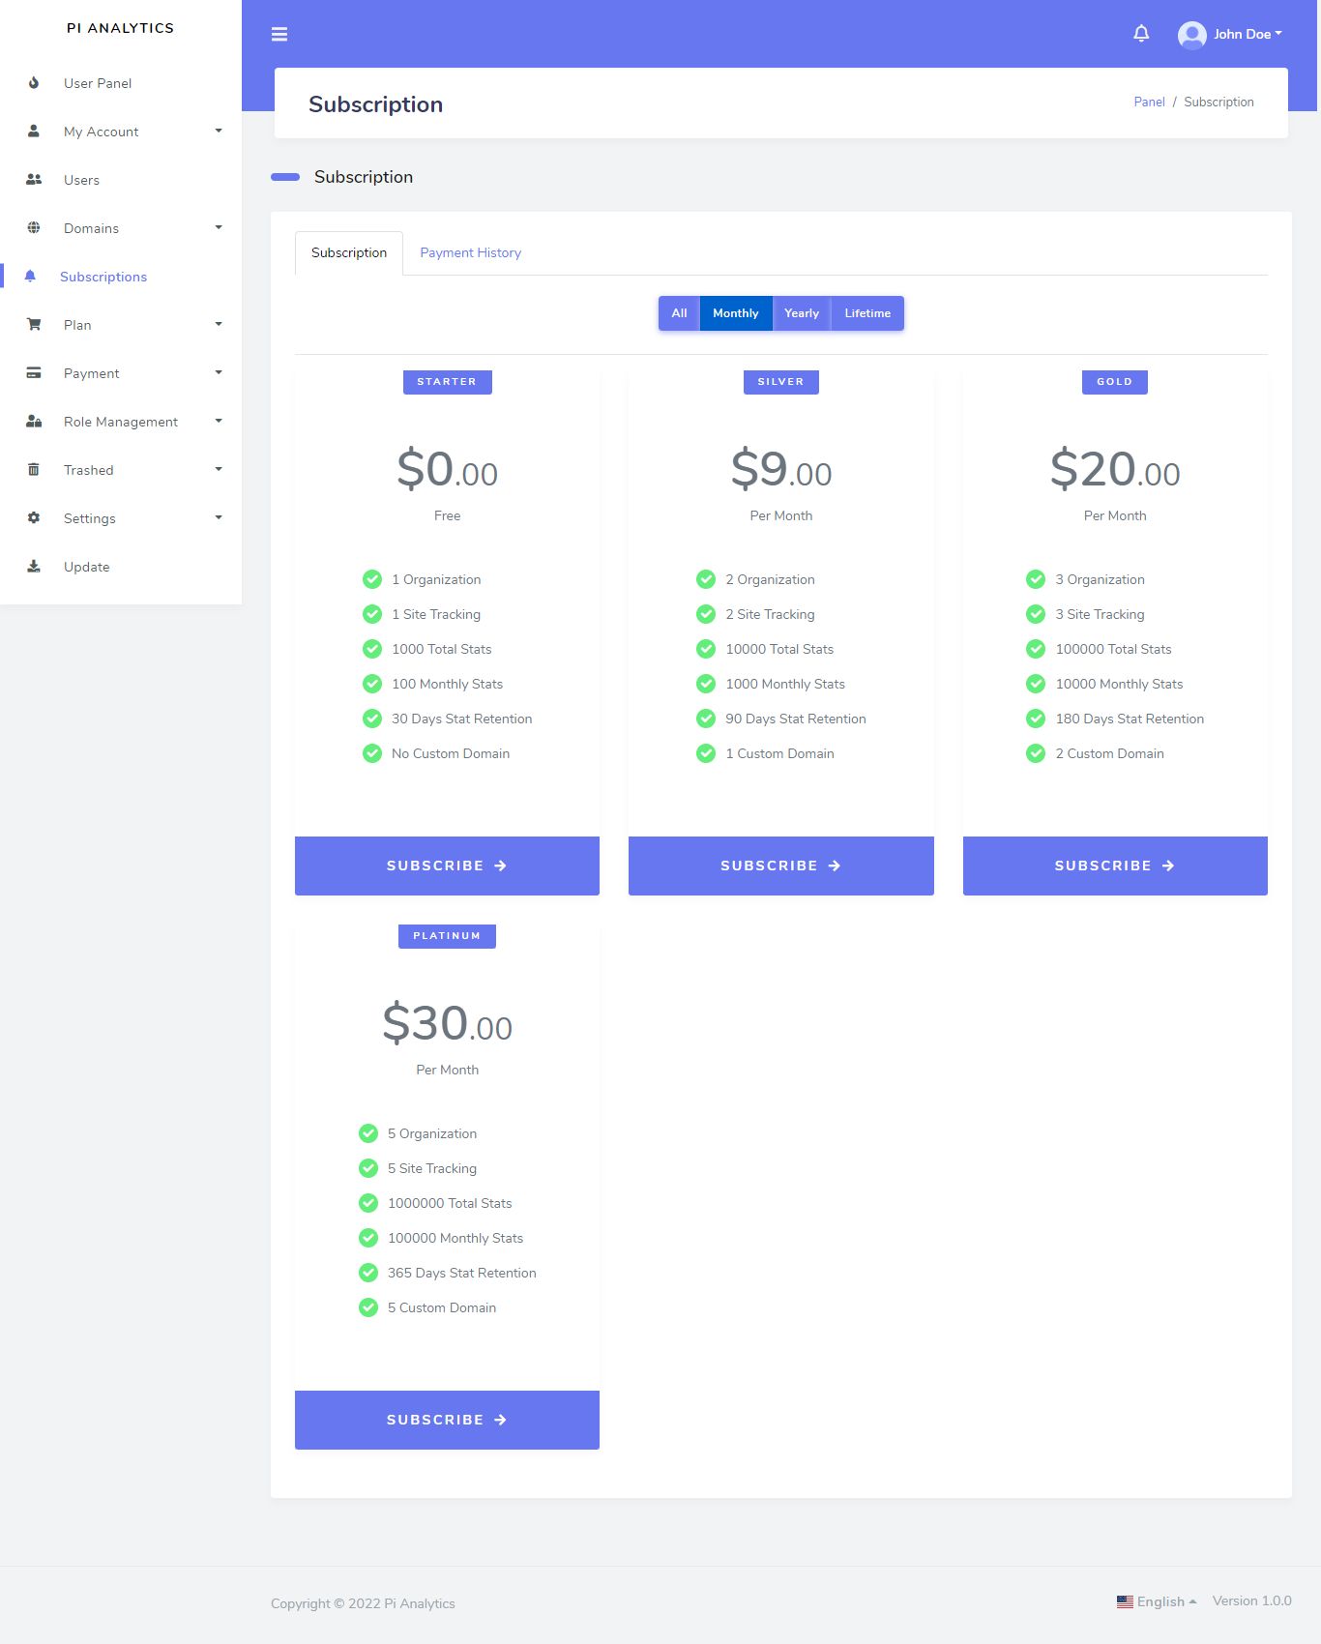Subscribe to the Starter plan
Viewport: 1321px width, 1644px height.
(447, 866)
